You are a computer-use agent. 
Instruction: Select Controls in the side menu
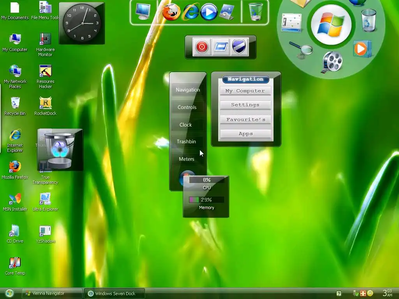[x=187, y=107]
